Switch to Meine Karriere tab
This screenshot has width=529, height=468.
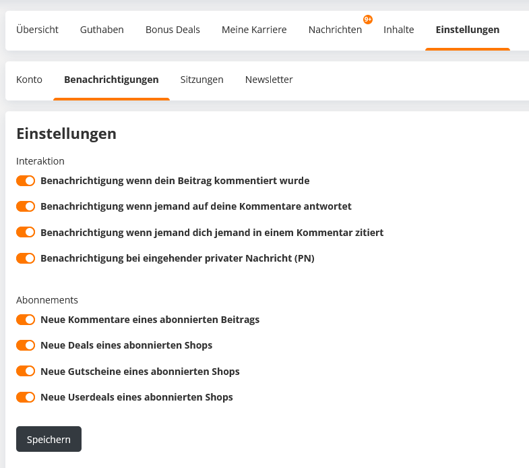pos(254,30)
